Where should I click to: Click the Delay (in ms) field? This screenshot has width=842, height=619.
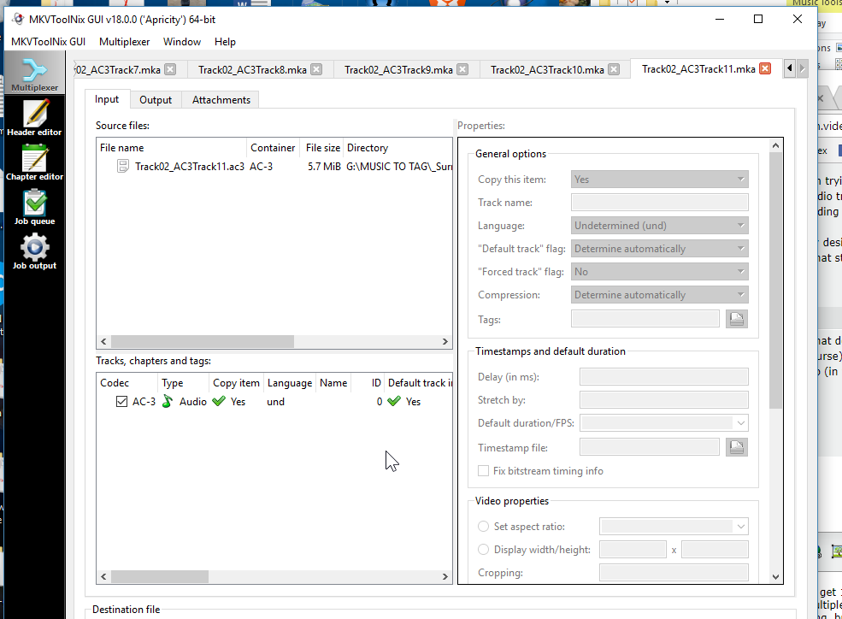click(663, 377)
